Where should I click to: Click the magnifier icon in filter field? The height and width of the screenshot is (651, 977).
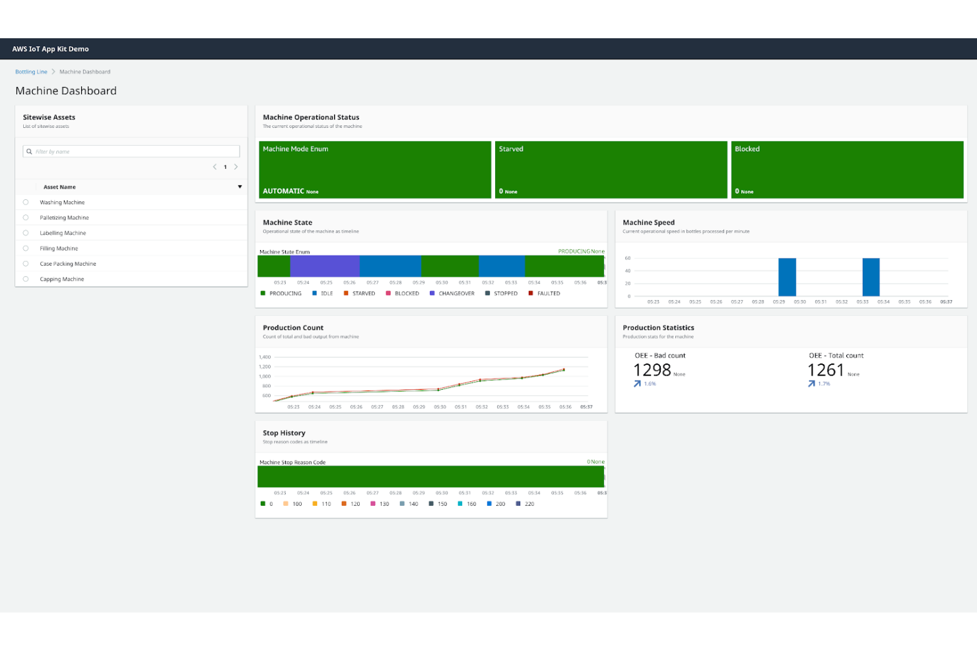point(29,151)
